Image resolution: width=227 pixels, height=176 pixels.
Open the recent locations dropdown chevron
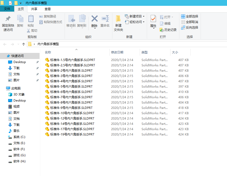[x=18, y=44]
